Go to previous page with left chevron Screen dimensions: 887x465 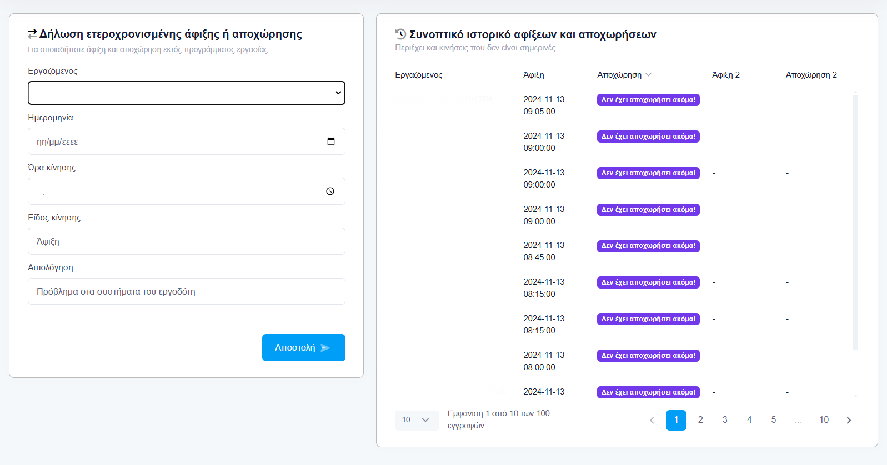point(652,420)
